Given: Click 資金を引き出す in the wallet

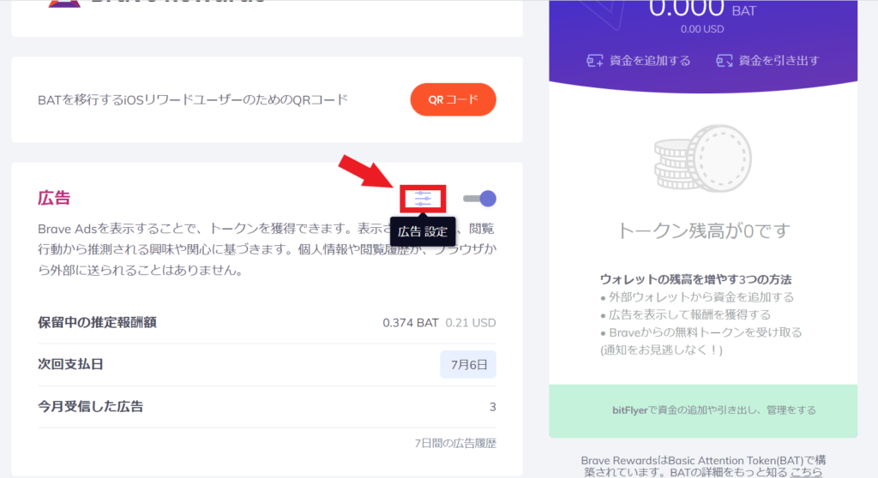Looking at the screenshot, I should (x=779, y=61).
